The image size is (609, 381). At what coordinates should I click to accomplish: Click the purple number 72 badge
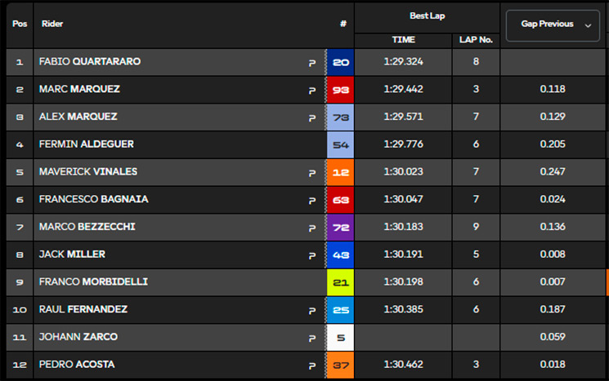tap(341, 227)
